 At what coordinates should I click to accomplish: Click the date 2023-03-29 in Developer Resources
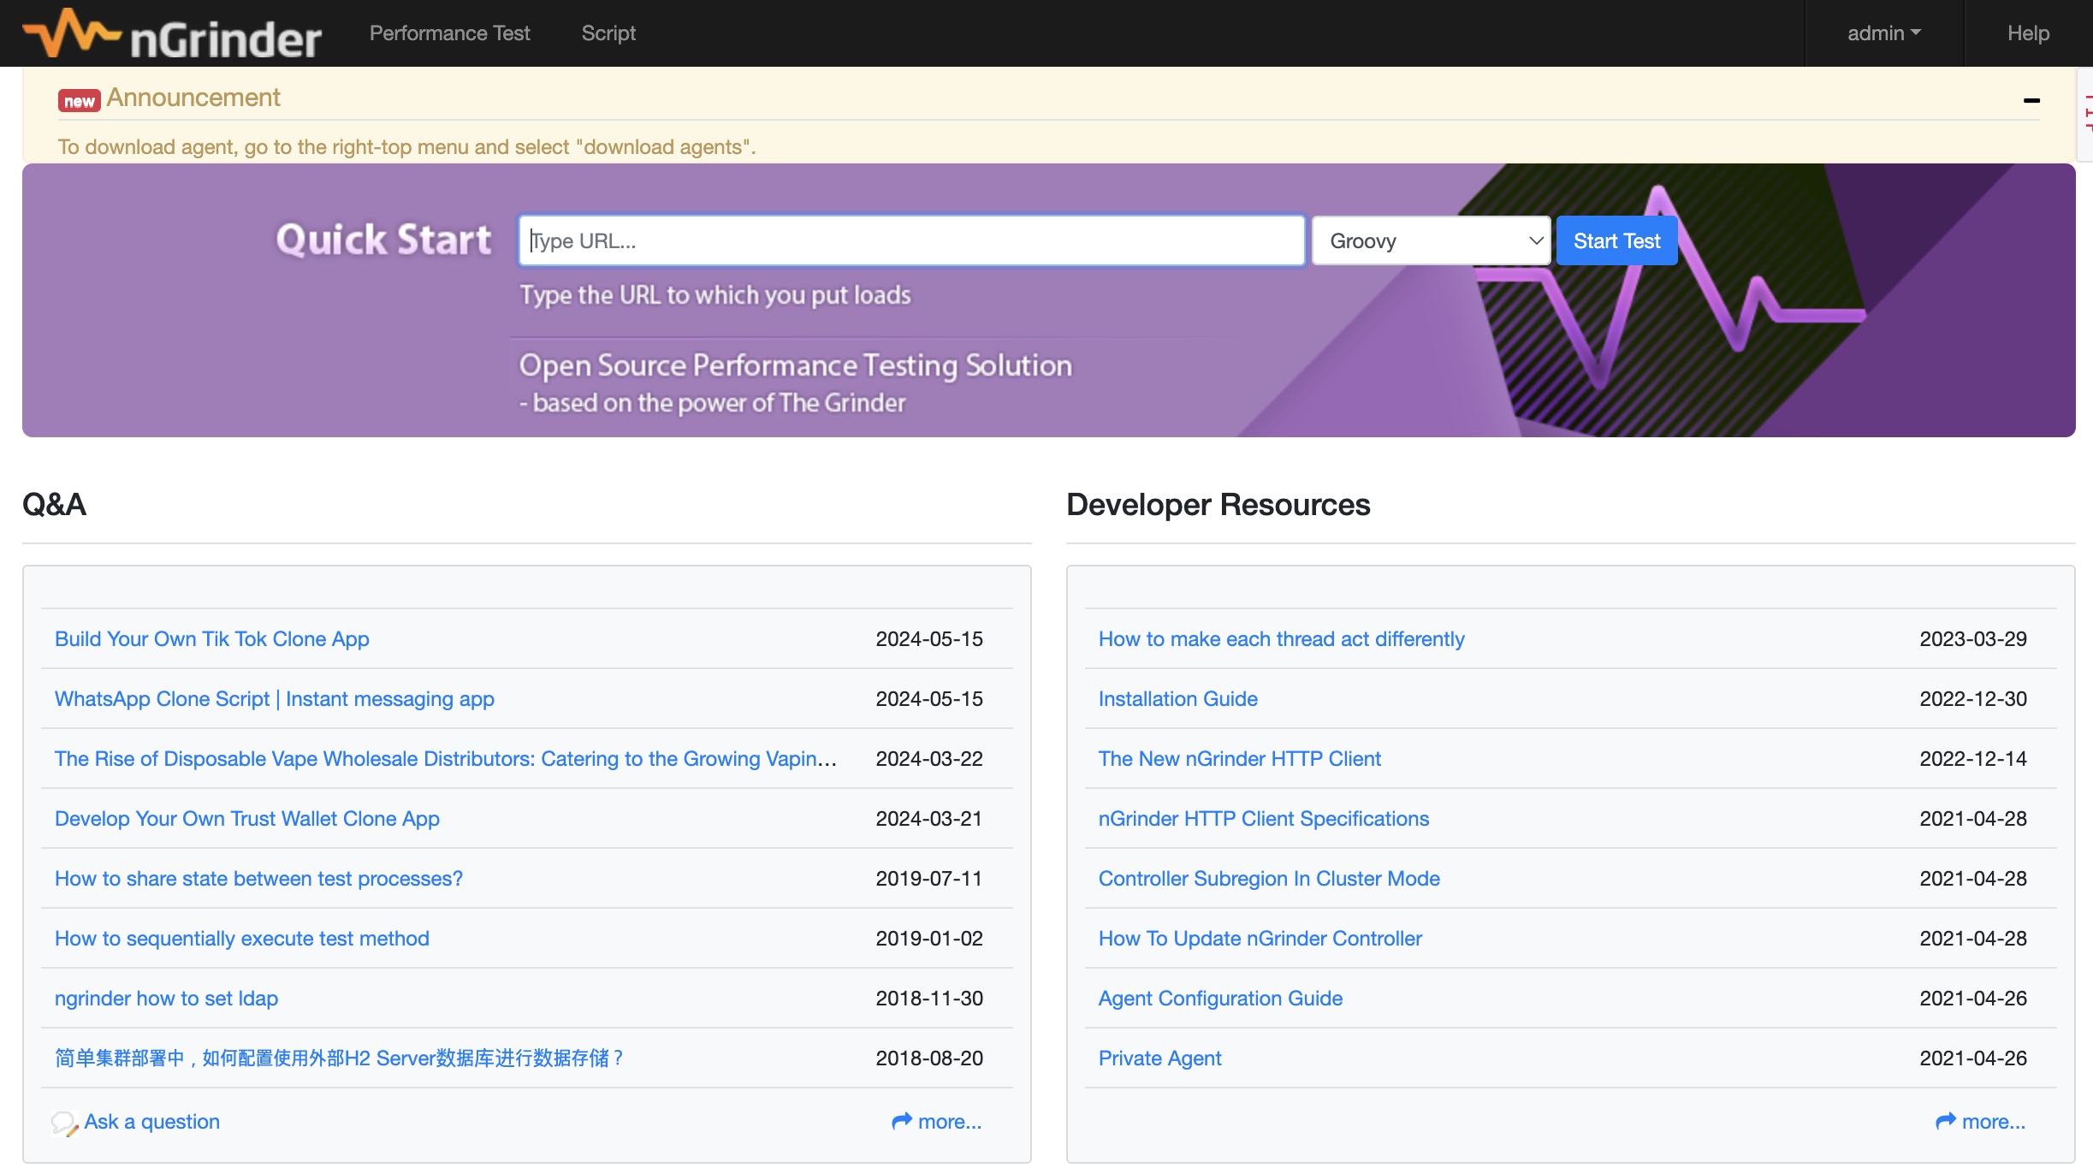tap(1973, 639)
